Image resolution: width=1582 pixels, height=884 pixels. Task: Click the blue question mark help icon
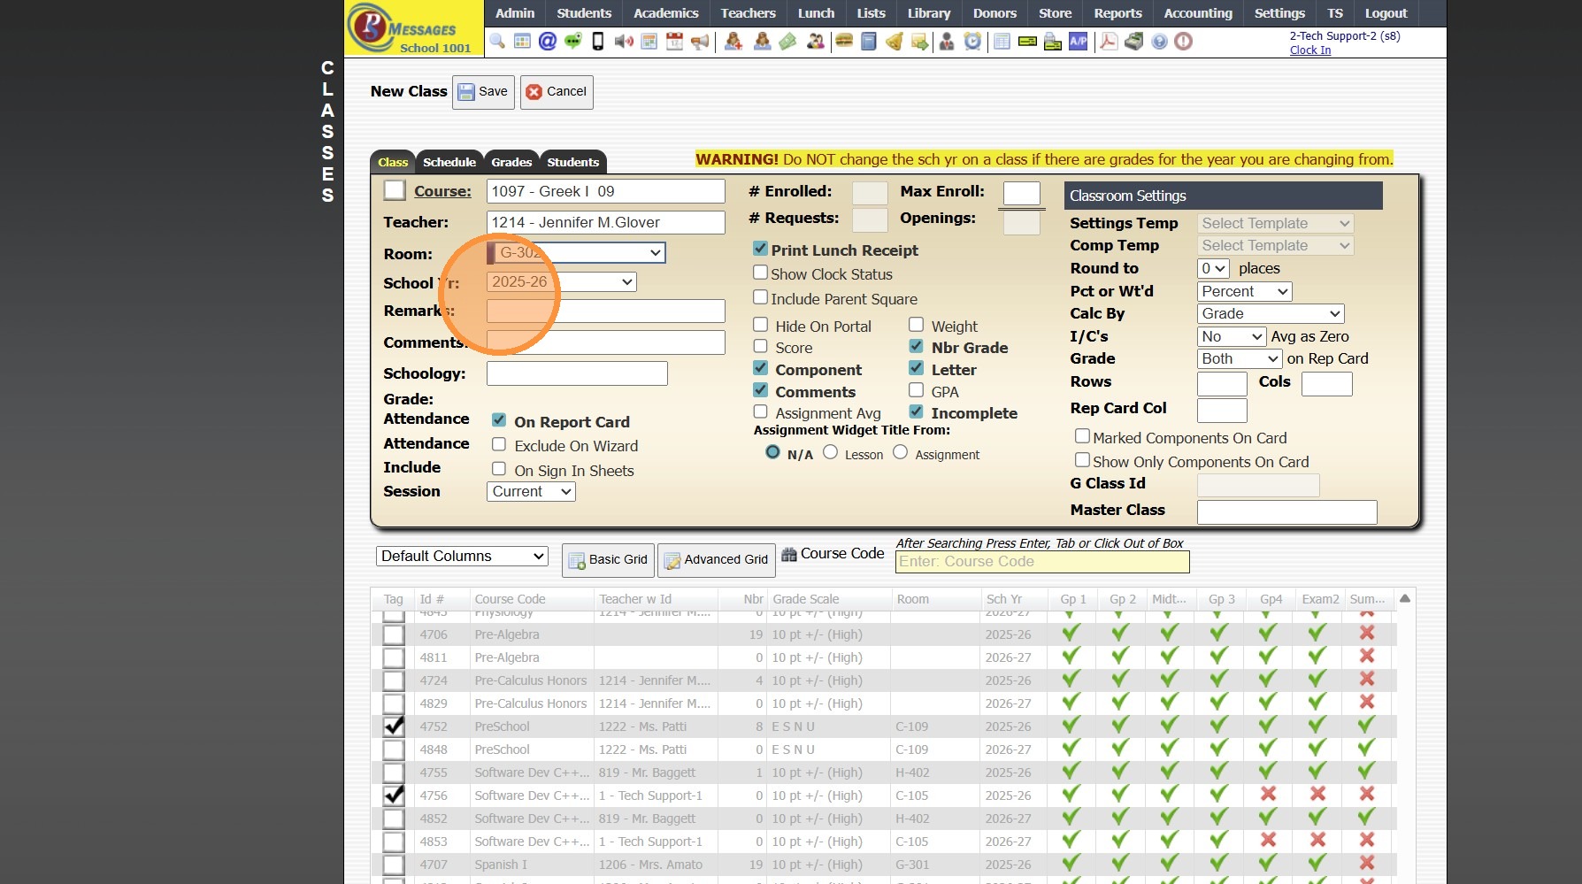point(1159,42)
